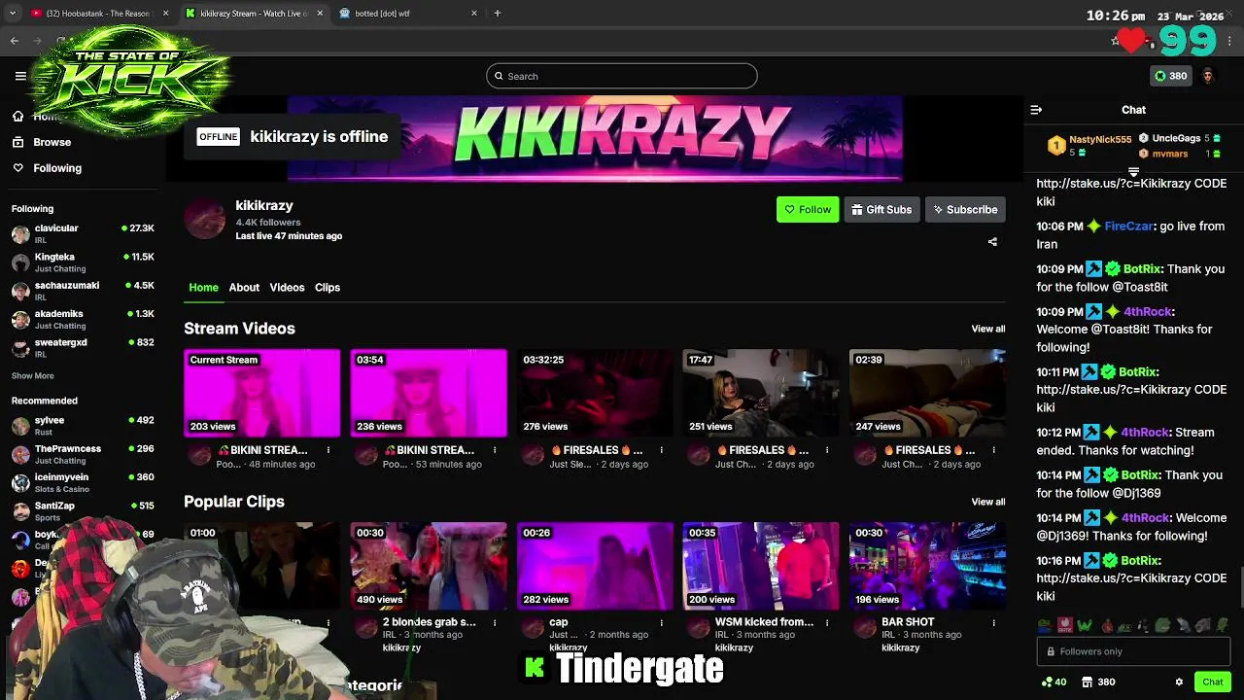Open the Kick sidebar hamburger menu

click(x=20, y=76)
